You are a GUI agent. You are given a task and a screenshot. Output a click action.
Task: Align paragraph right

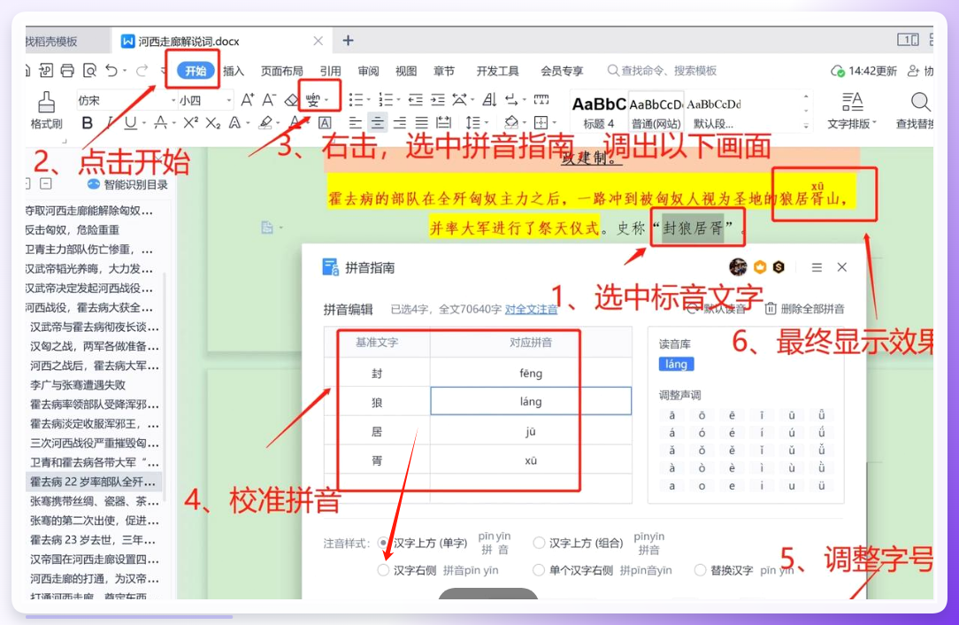[x=399, y=123]
